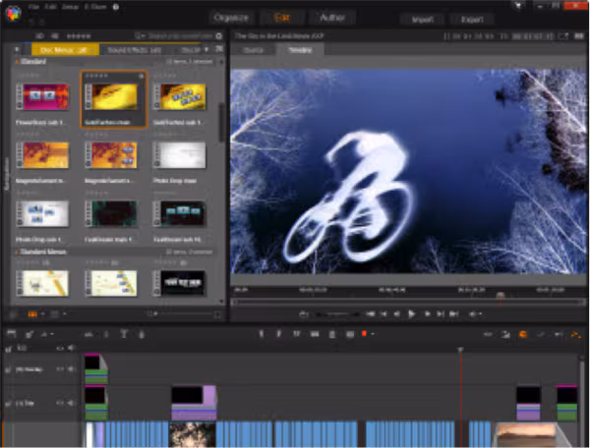The width and height of the screenshot is (590, 448).
Task: Switch library to details list view
Action: pyautogui.click(x=54, y=313)
